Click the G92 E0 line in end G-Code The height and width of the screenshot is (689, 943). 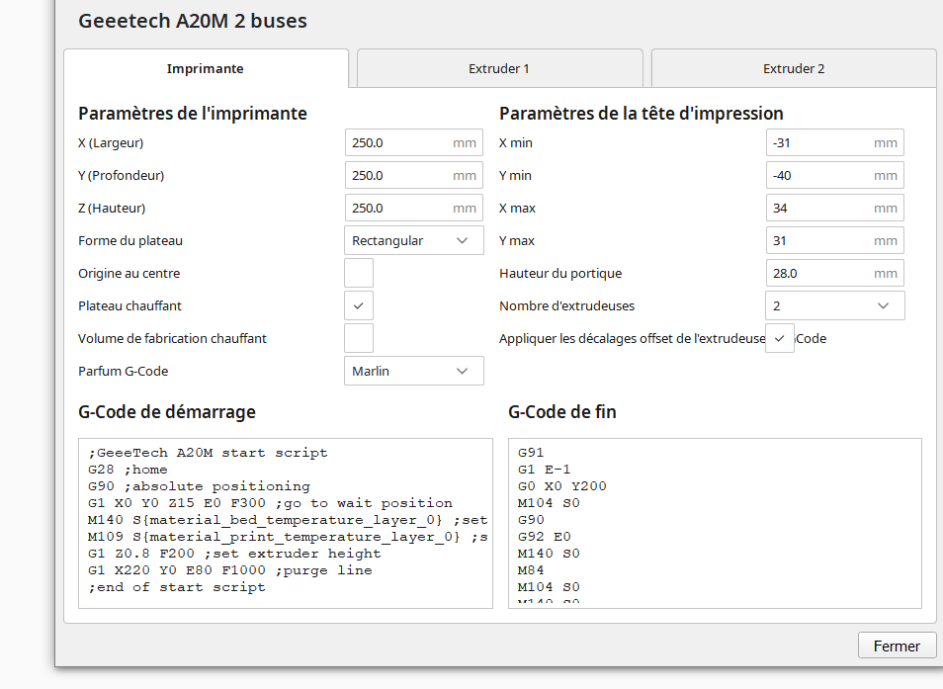coord(545,537)
